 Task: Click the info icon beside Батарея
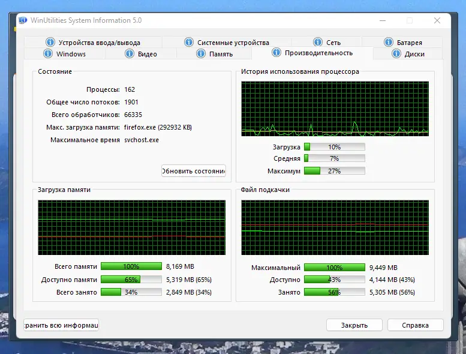pos(389,42)
